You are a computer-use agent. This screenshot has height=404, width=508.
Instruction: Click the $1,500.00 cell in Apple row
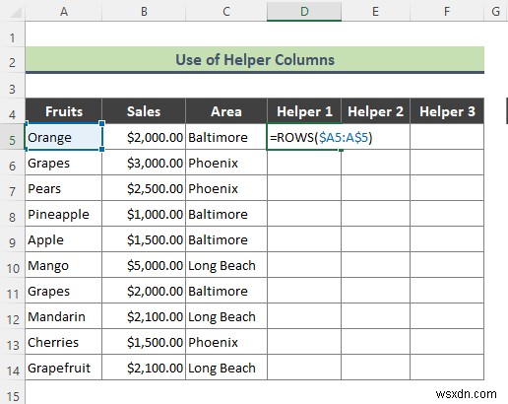pyautogui.click(x=144, y=239)
